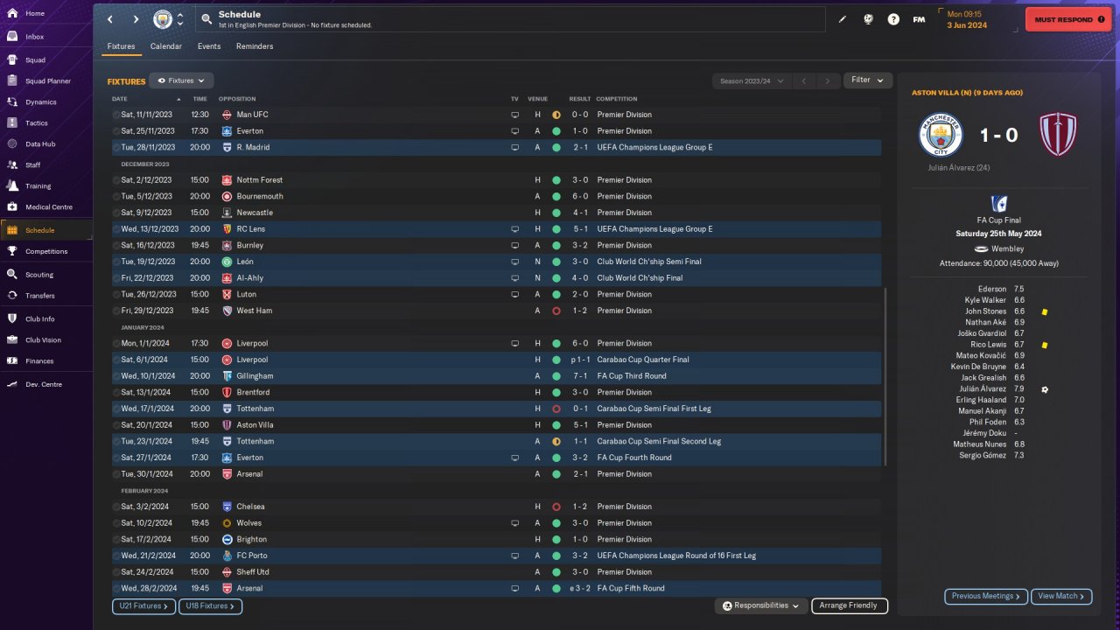Switch to the Reminders tab

(255, 46)
